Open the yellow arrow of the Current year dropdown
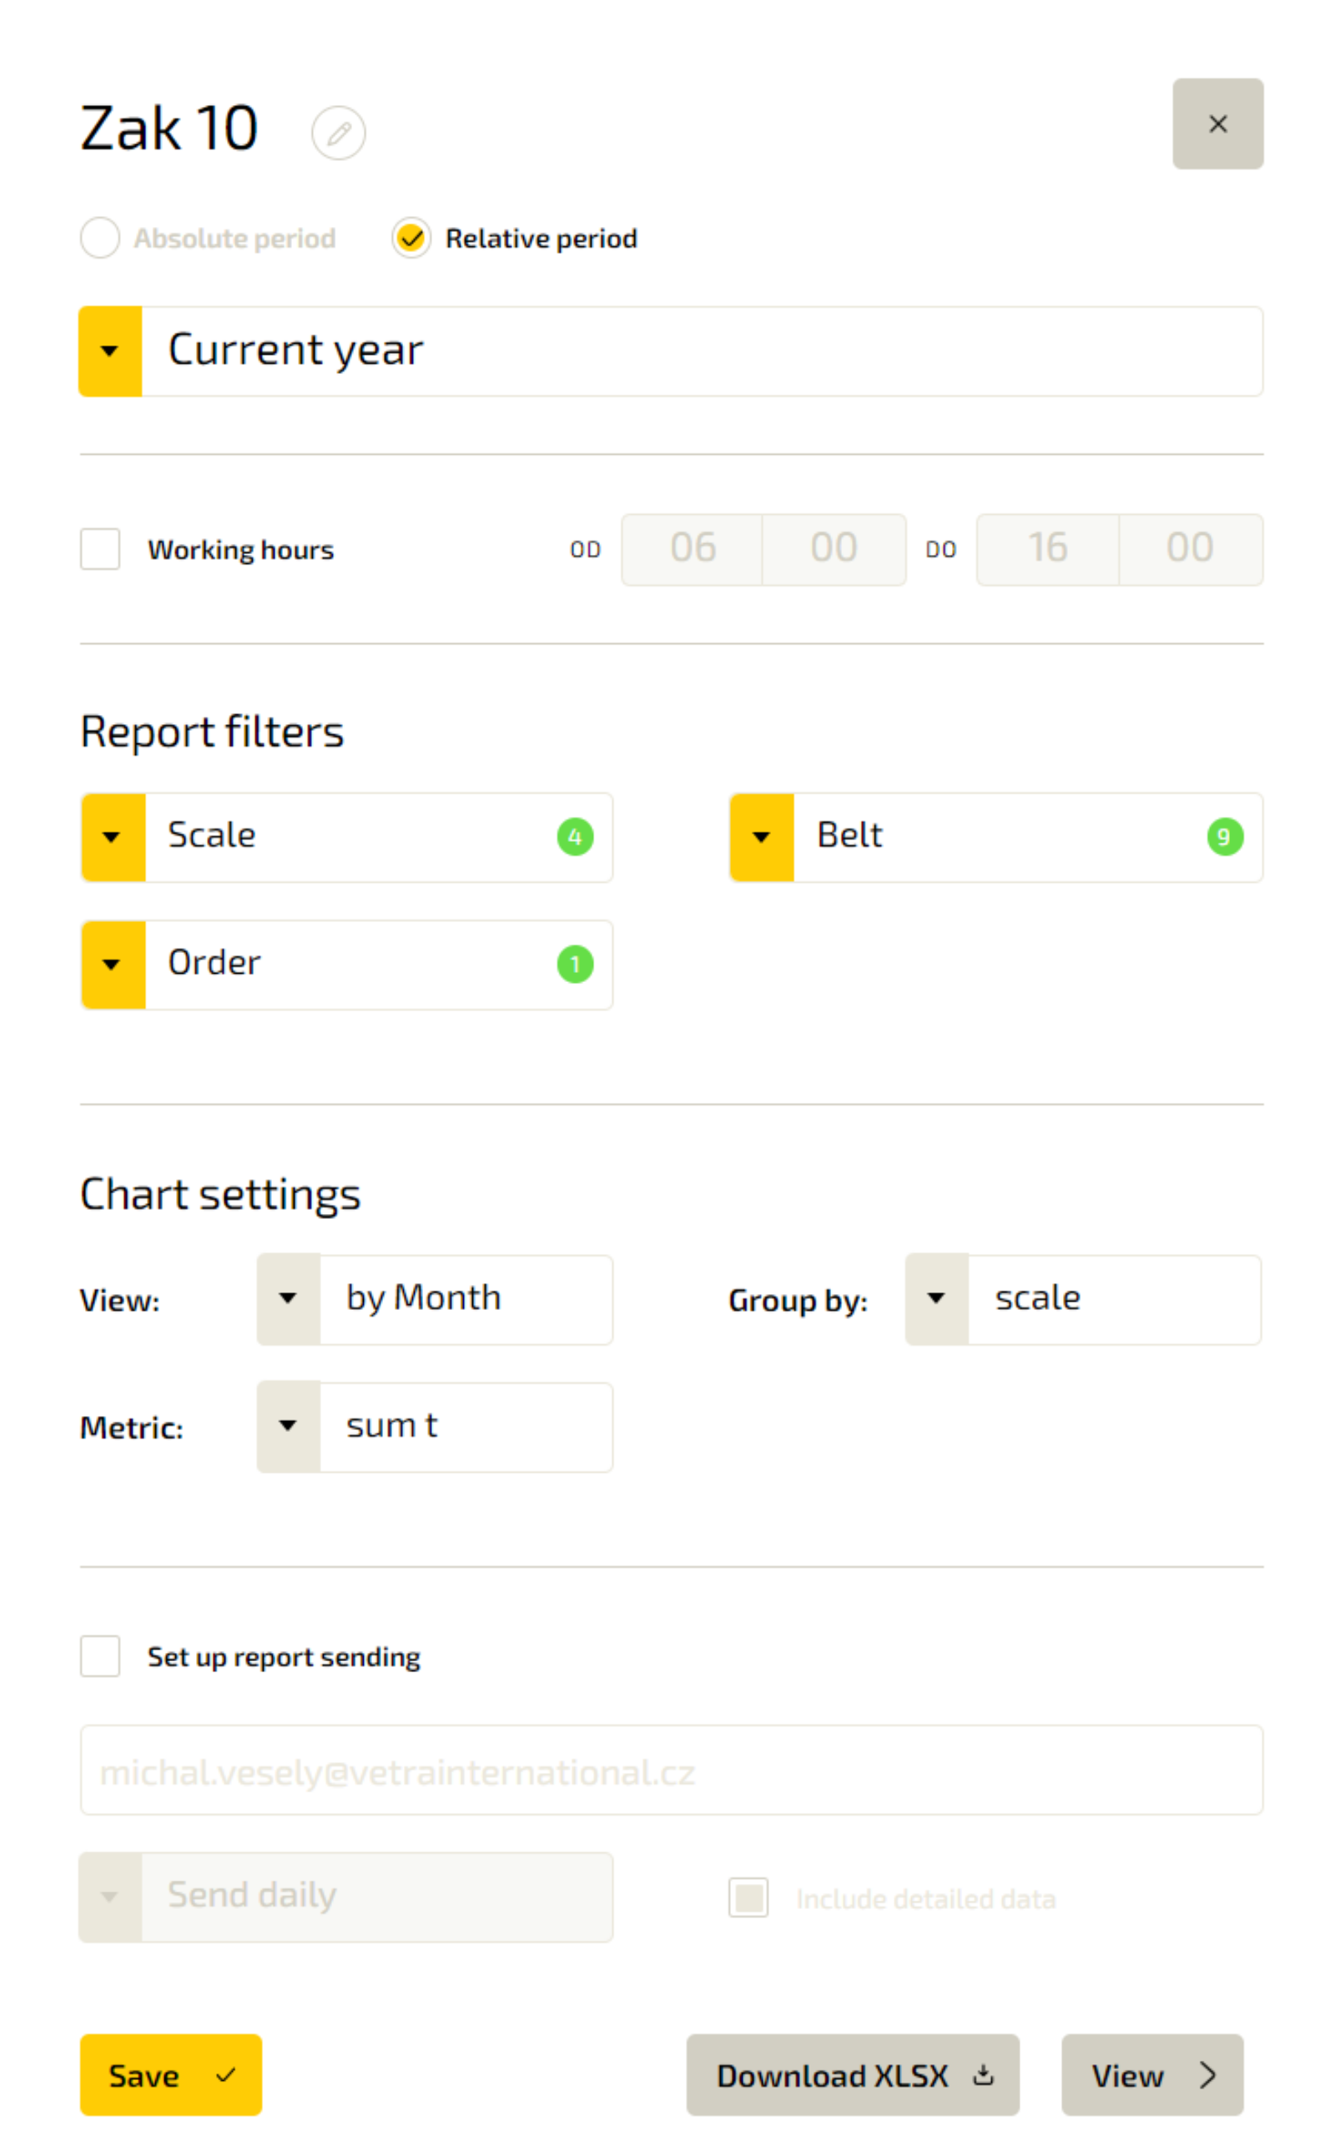 pos(110,351)
